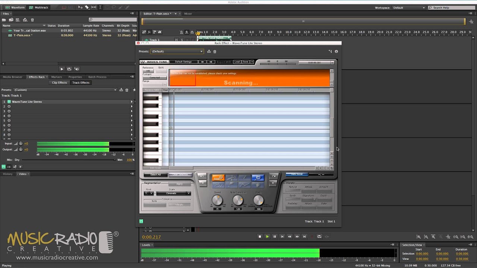Screen dimensions: 477x268
Task: Open the Editor T-Pain.sesx panel dropdown arrow
Action: (x=175, y=14)
